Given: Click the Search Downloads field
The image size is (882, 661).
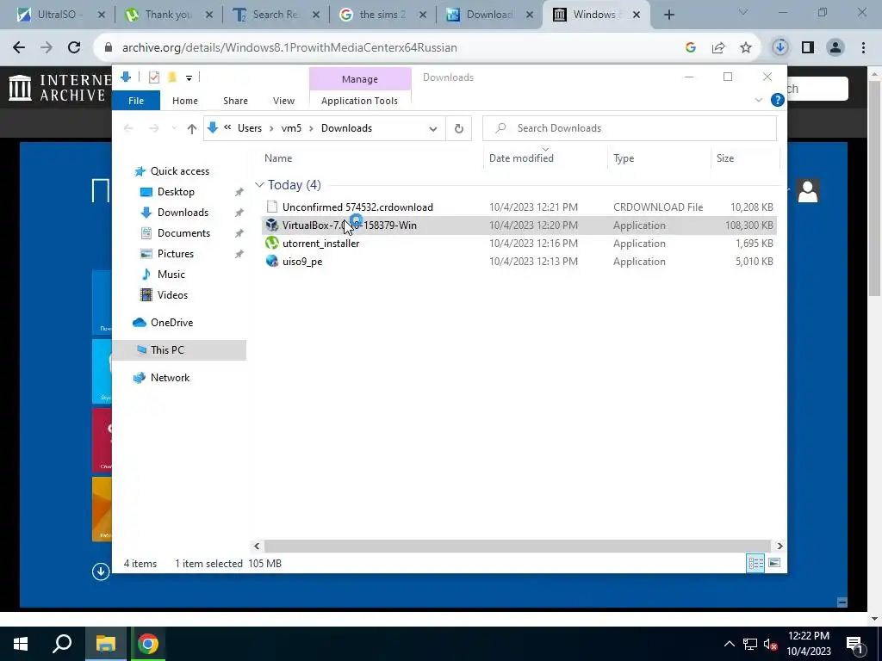Looking at the screenshot, I should (x=630, y=128).
